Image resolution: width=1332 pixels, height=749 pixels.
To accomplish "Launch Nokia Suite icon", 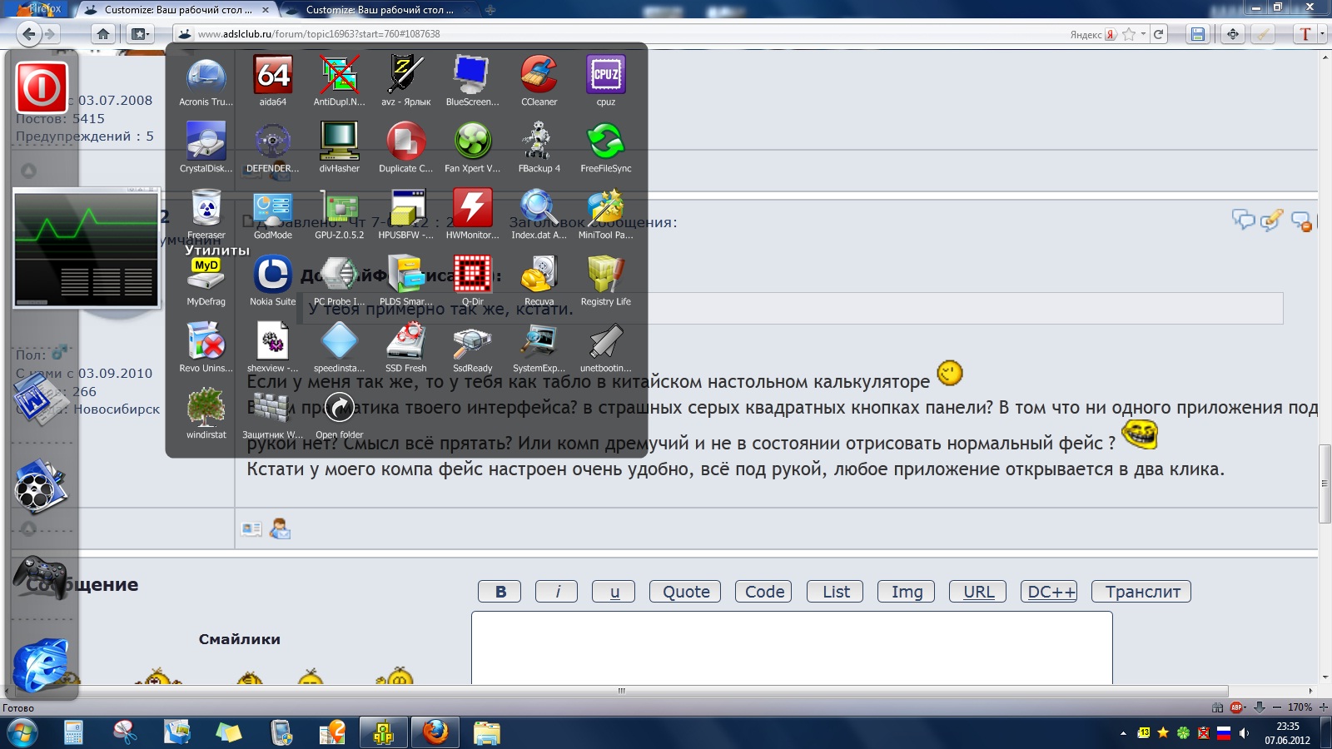I will pyautogui.click(x=273, y=275).
